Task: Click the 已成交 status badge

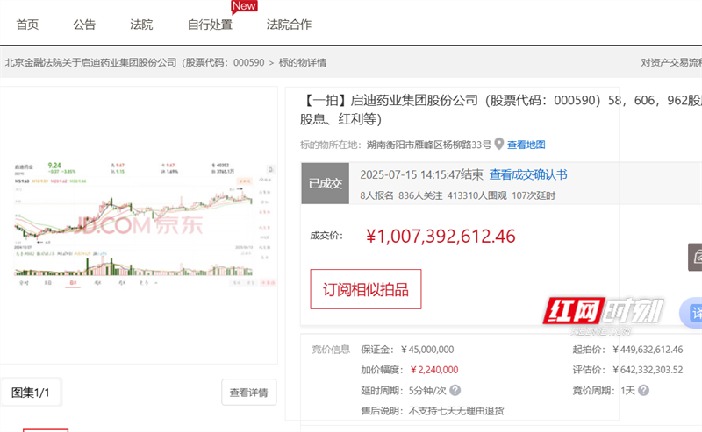Action: [x=325, y=183]
